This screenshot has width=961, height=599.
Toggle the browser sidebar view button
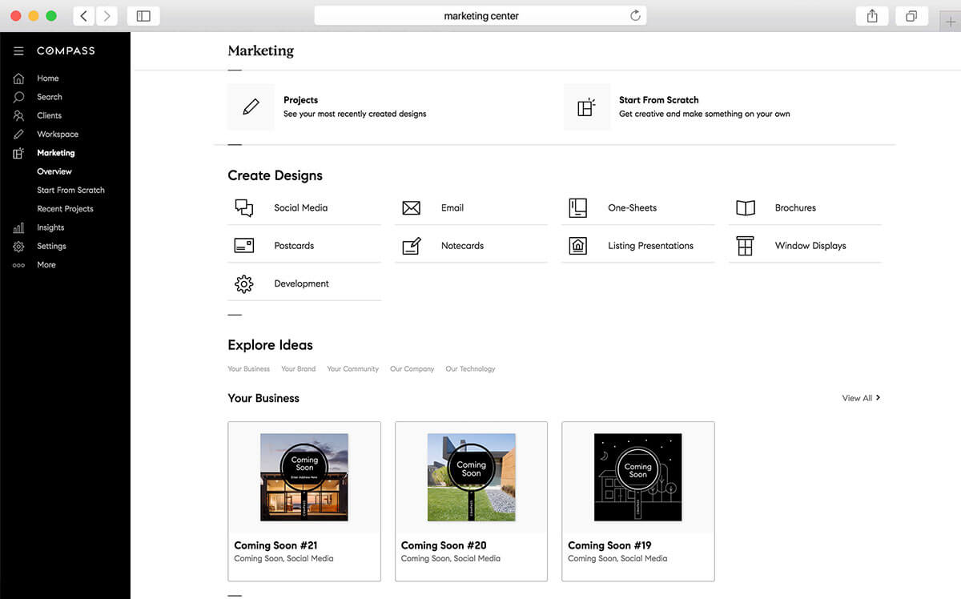tap(143, 16)
